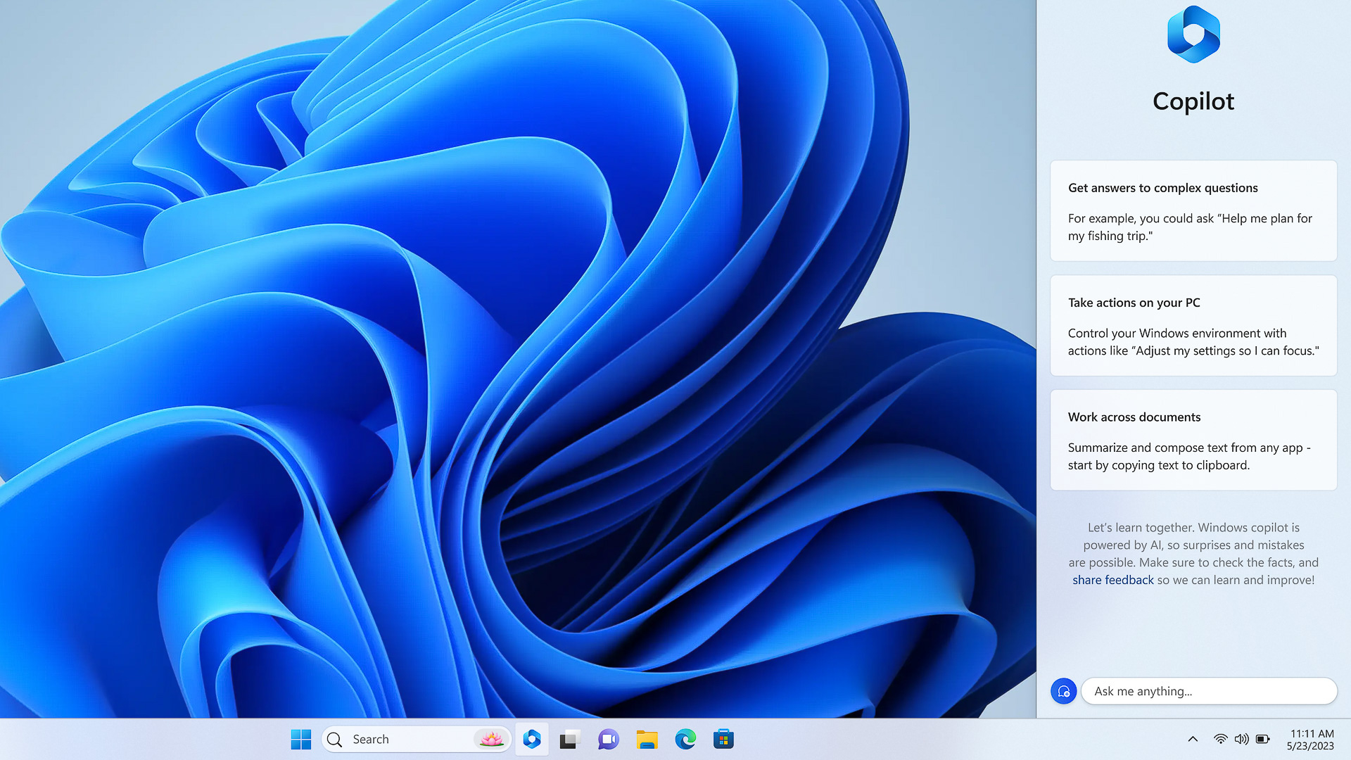Click the lotus flower icon in the search box
This screenshot has width=1351, height=760.
point(490,739)
